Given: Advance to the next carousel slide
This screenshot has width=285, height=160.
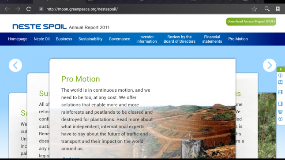Looking at the screenshot, I should 270,65.
